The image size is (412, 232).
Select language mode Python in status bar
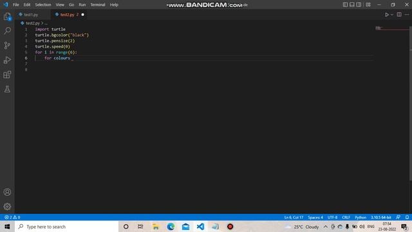[x=360, y=217]
